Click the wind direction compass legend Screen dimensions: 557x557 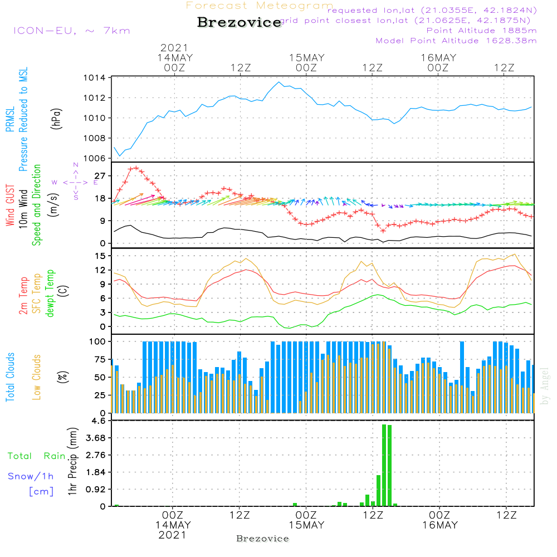(76, 182)
